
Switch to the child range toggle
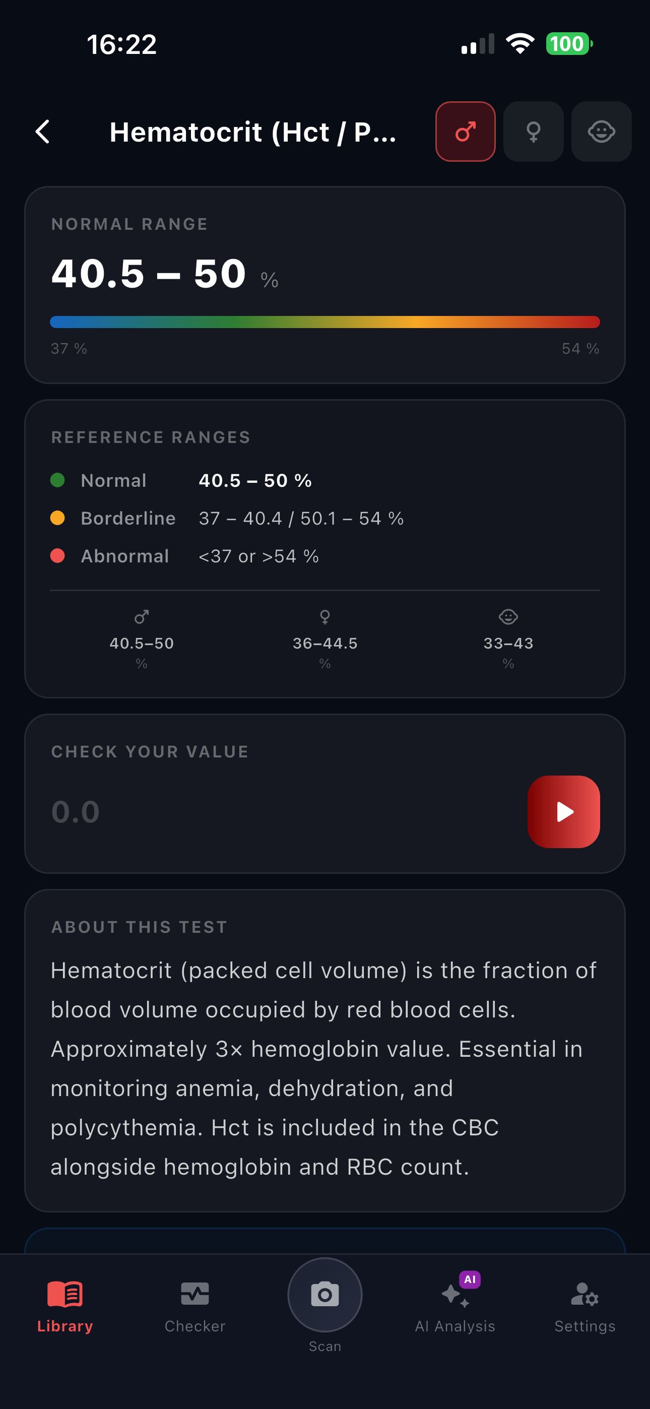(x=601, y=132)
